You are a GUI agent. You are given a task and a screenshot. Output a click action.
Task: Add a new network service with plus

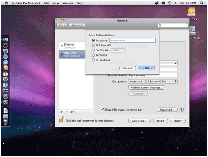[61, 112]
